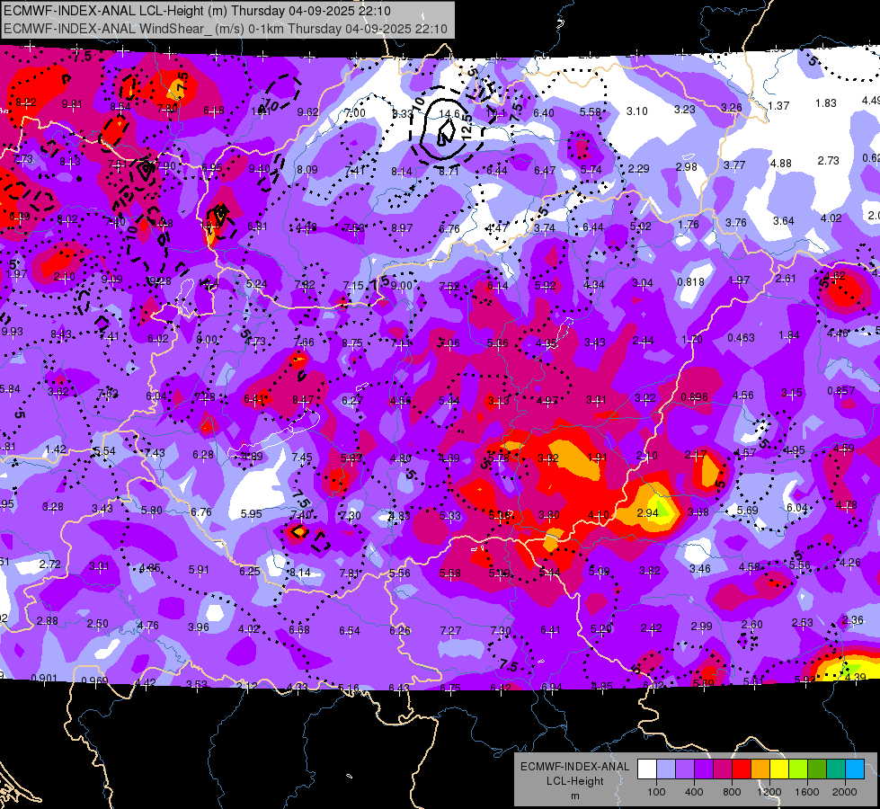Click the teal legend color swatch
Screen dimensions: 880x809
836,769
